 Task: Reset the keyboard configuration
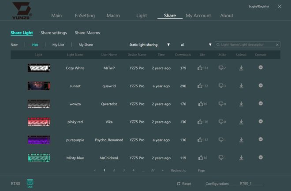click(184, 184)
